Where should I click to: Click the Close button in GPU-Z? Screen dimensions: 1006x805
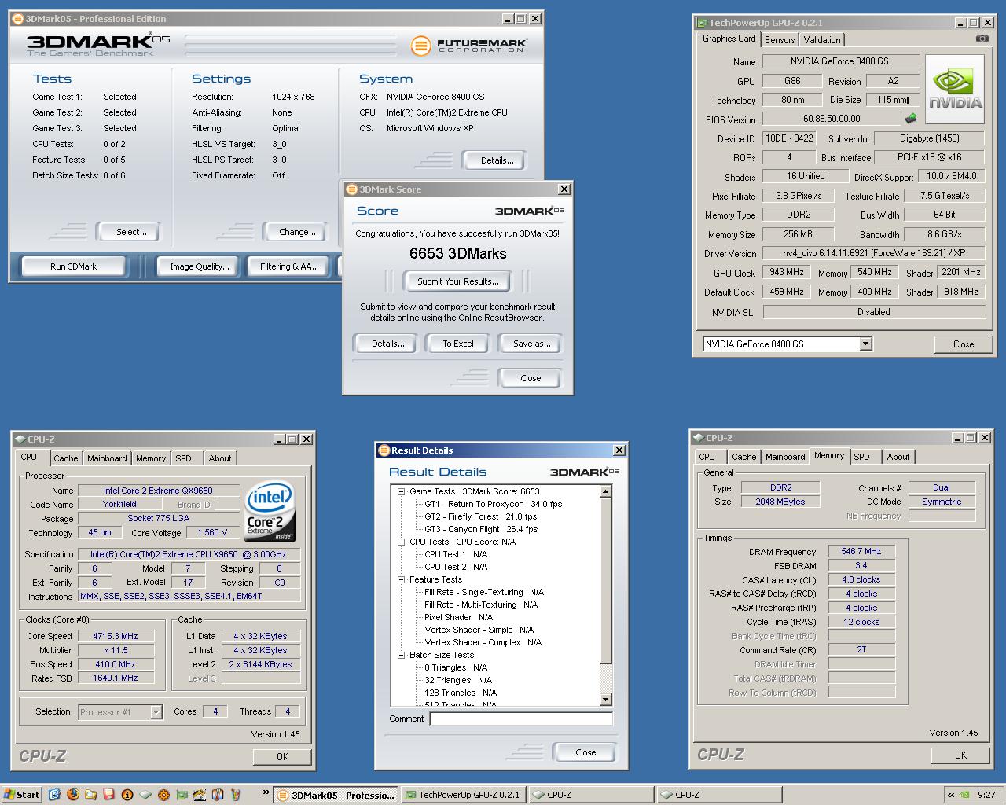963,344
